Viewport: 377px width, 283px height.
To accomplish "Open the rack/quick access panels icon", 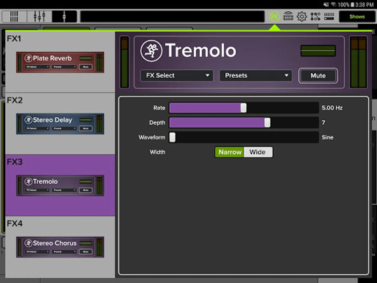I will (x=329, y=16).
